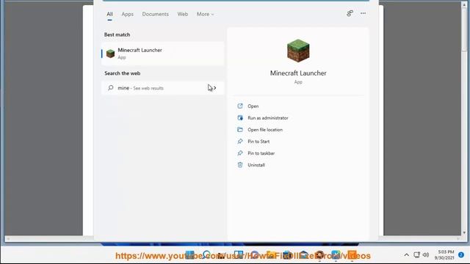The height and width of the screenshot is (264, 470).
Task: Expand the More filter dropdown
Action: point(206,14)
